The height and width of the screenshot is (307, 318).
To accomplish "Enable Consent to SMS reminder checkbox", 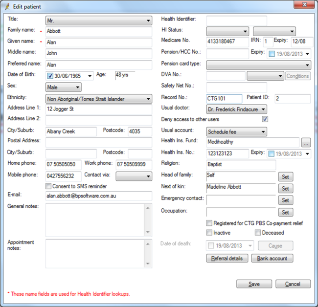I will 48,186.
